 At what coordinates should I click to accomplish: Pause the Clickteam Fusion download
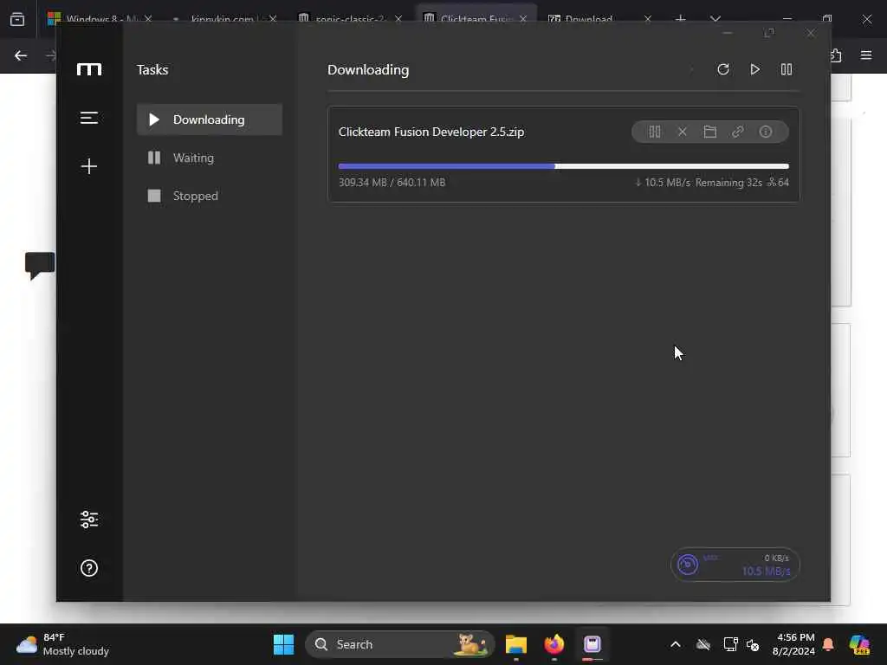tap(655, 132)
